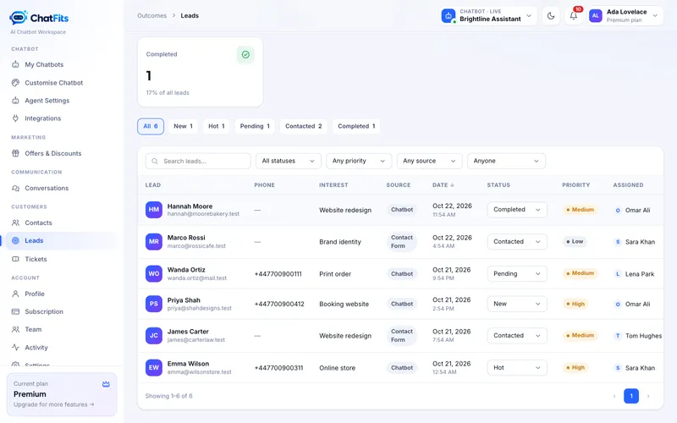Click the ChatFits logo
Screen dimensions: 677x423
[x=39, y=18]
